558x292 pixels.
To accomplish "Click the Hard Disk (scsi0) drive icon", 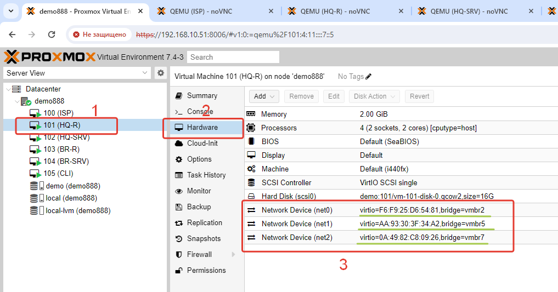I will tap(251, 196).
